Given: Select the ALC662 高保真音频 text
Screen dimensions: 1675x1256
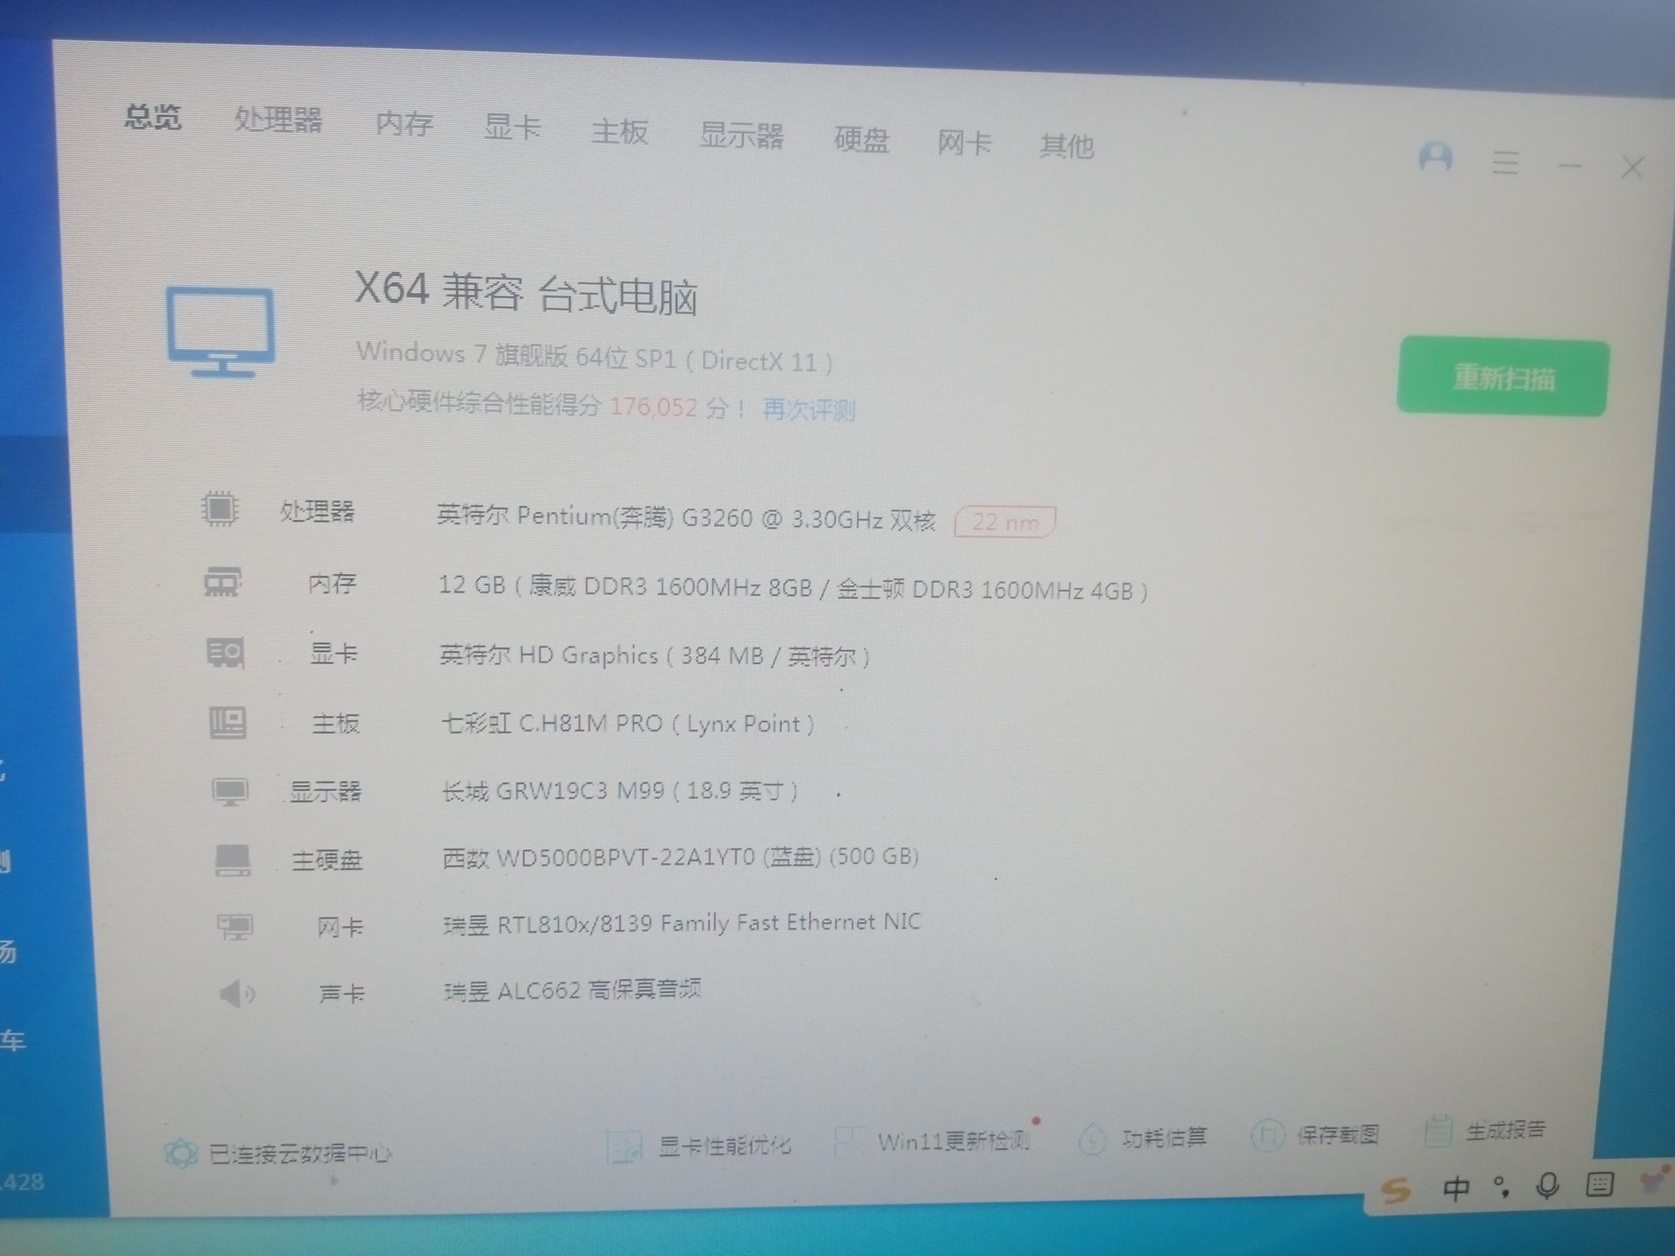Looking at the screenshot, I should point(573,989).
